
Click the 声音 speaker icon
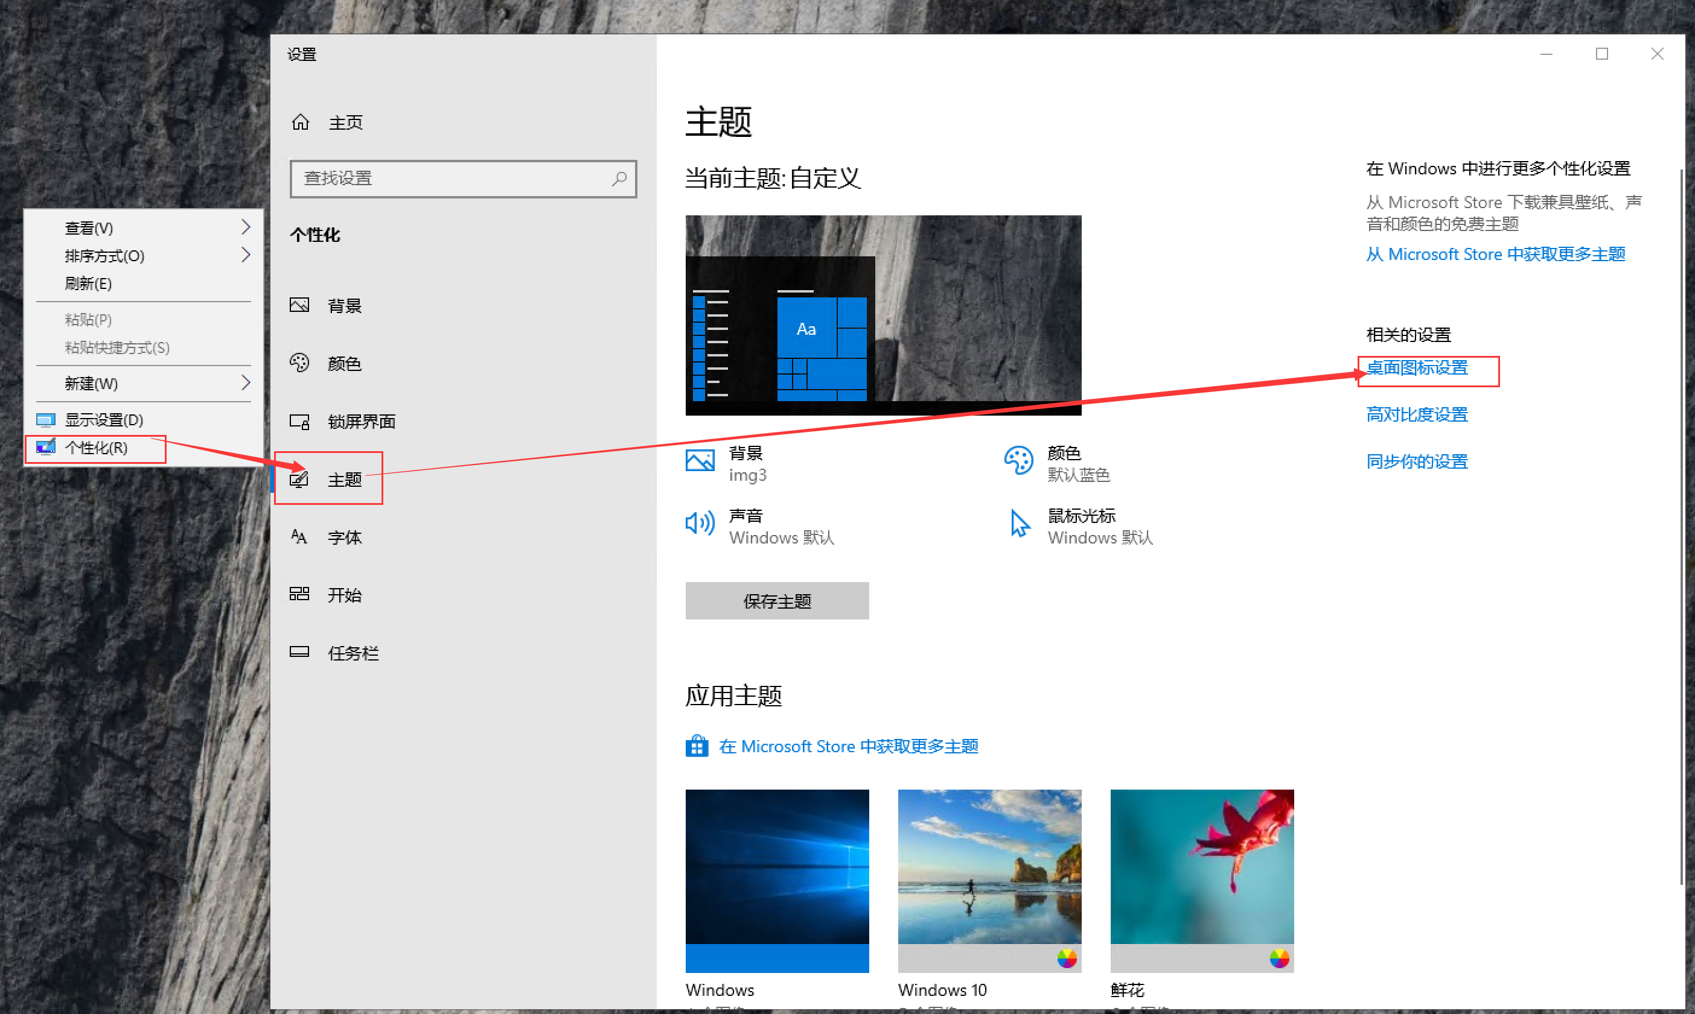[700, 524]
